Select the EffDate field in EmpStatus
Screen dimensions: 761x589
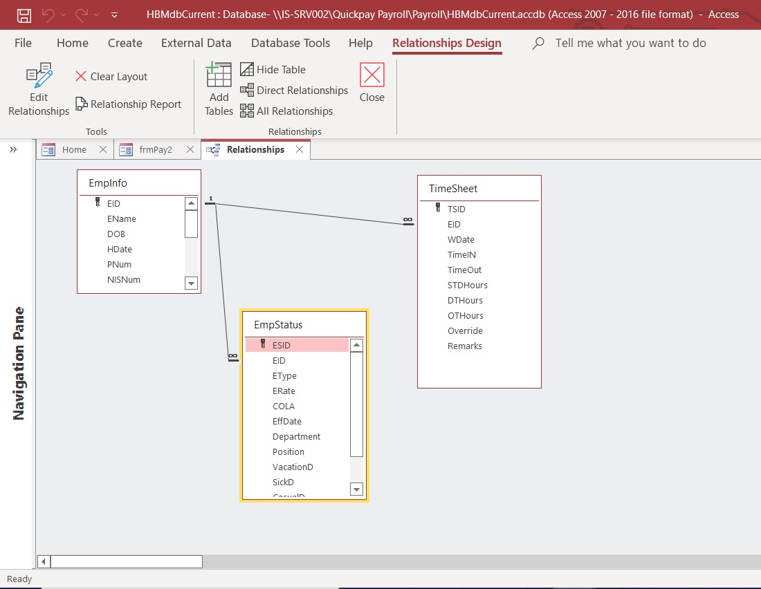point(287,422)
